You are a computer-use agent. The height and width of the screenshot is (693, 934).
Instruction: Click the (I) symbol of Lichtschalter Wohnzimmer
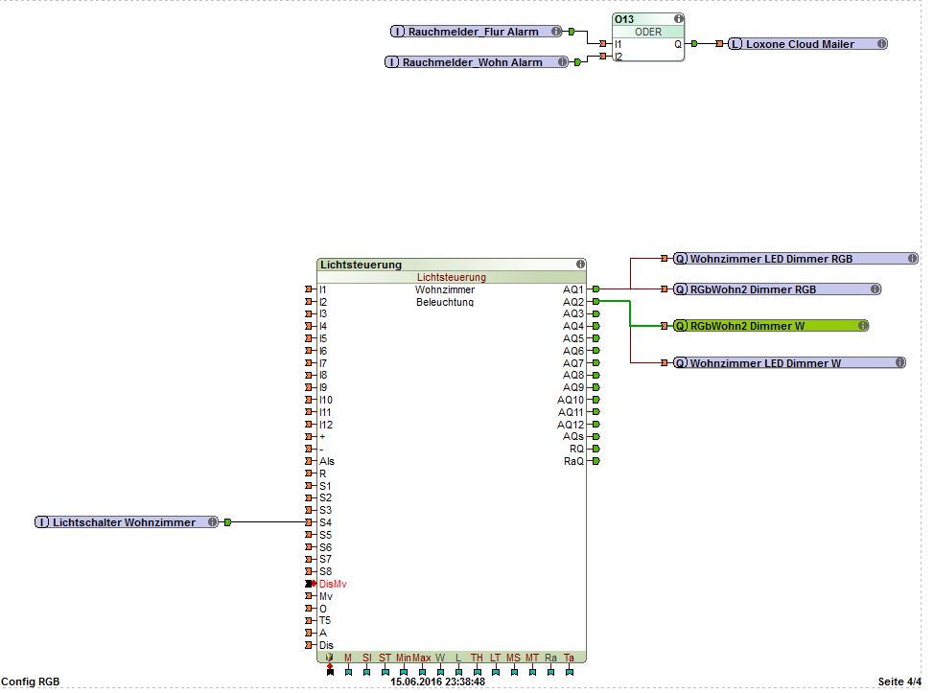(x=41, y=522)
